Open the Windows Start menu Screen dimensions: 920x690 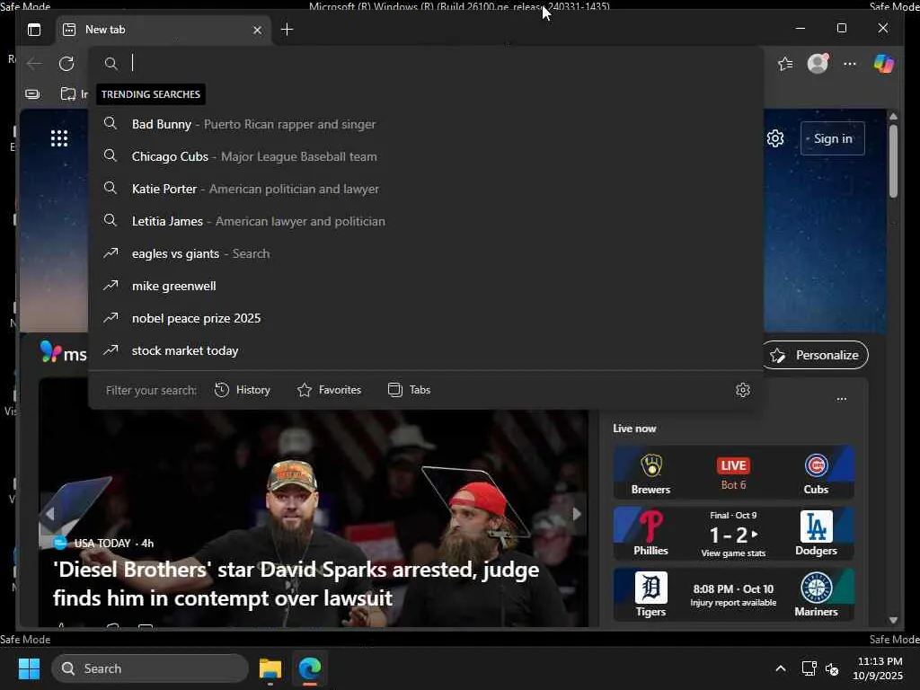coord(29,668)
